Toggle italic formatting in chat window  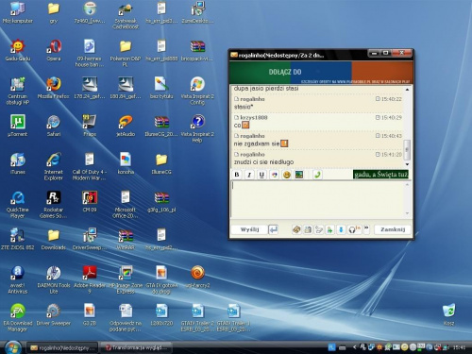[x=249, y=175]
